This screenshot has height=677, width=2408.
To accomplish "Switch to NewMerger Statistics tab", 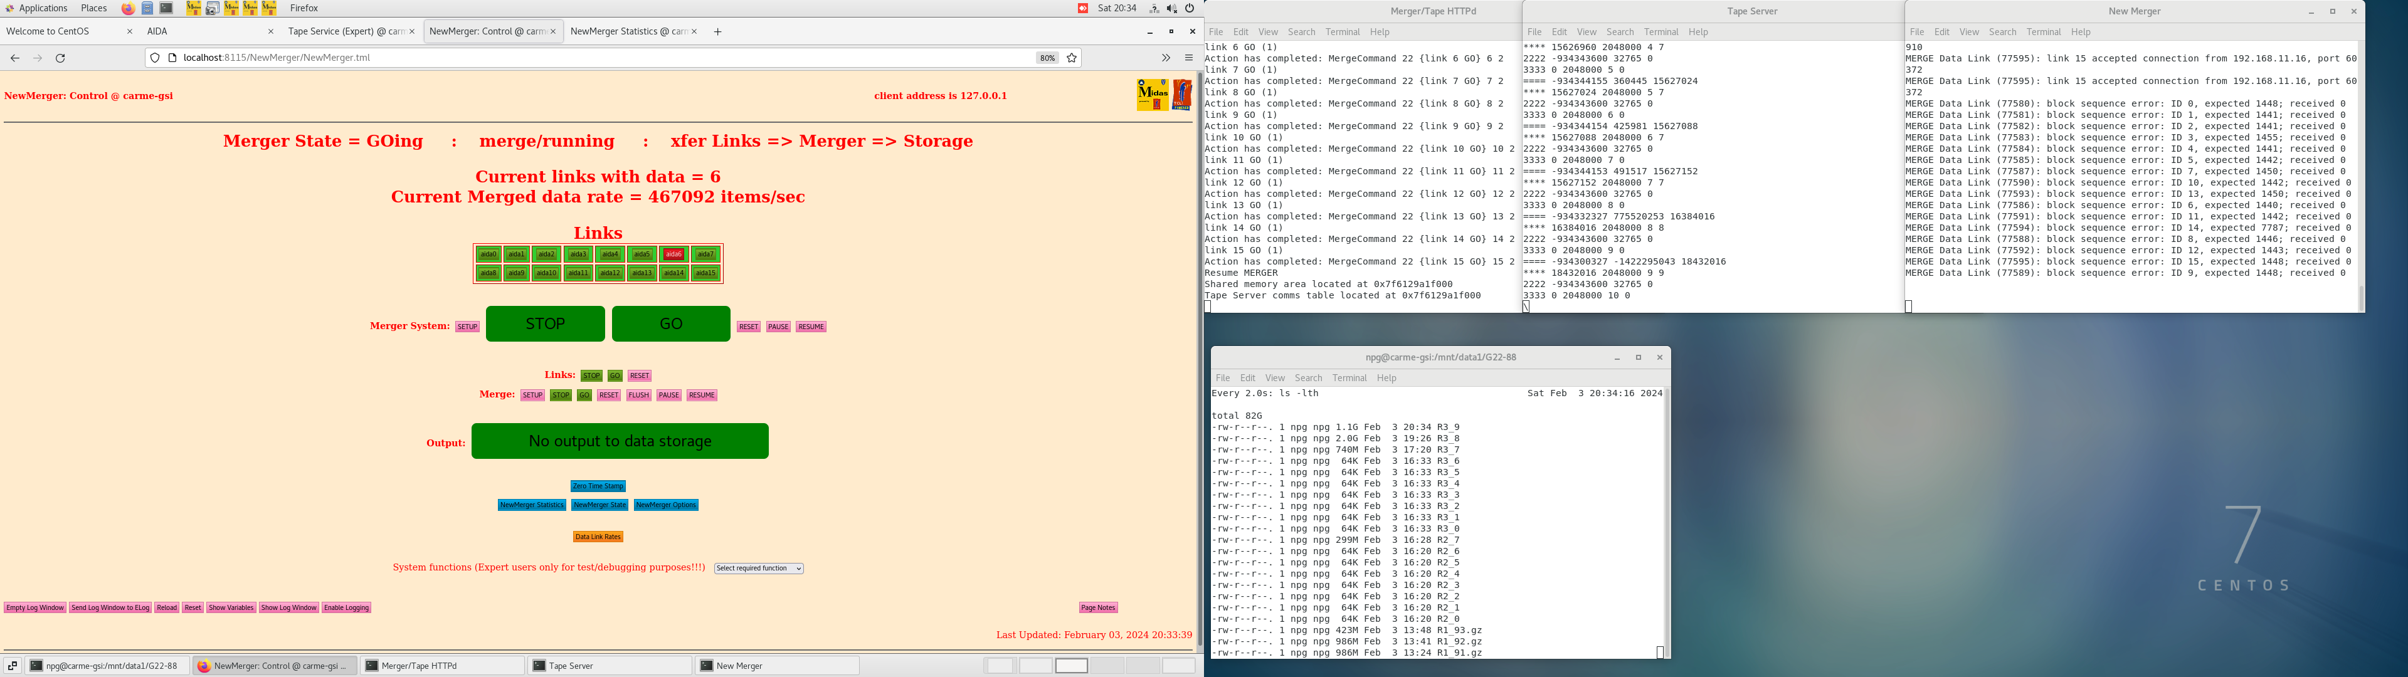I will [x=633, y=32].
